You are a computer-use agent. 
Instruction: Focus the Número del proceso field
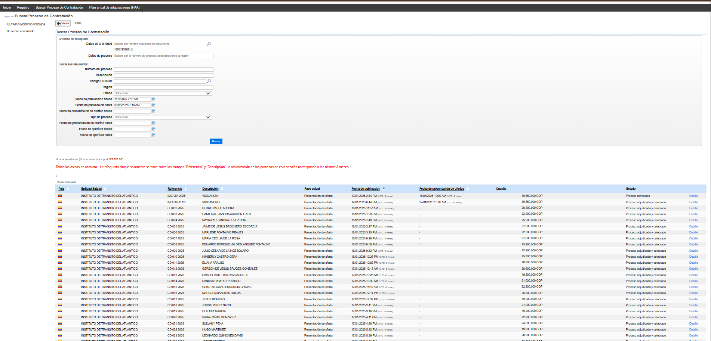pos(163,69)
